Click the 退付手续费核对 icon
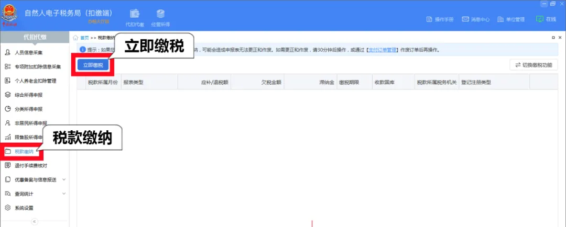The height and width of the screenshot is (227, 566). [x=7, y=165]
